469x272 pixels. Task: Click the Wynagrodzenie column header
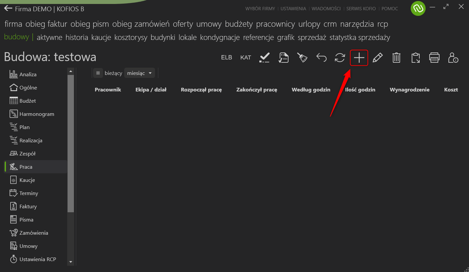coord(410,89)
